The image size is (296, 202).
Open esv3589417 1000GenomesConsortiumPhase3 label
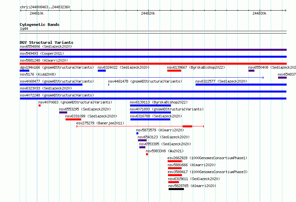click(x=208, y=172)
